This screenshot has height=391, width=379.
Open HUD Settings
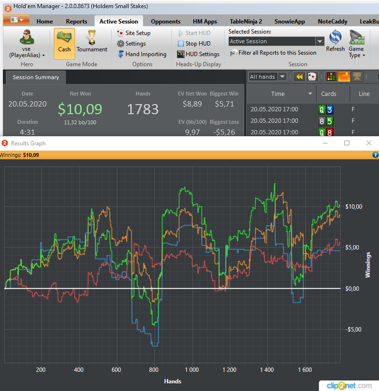click(x=198, y=54)
